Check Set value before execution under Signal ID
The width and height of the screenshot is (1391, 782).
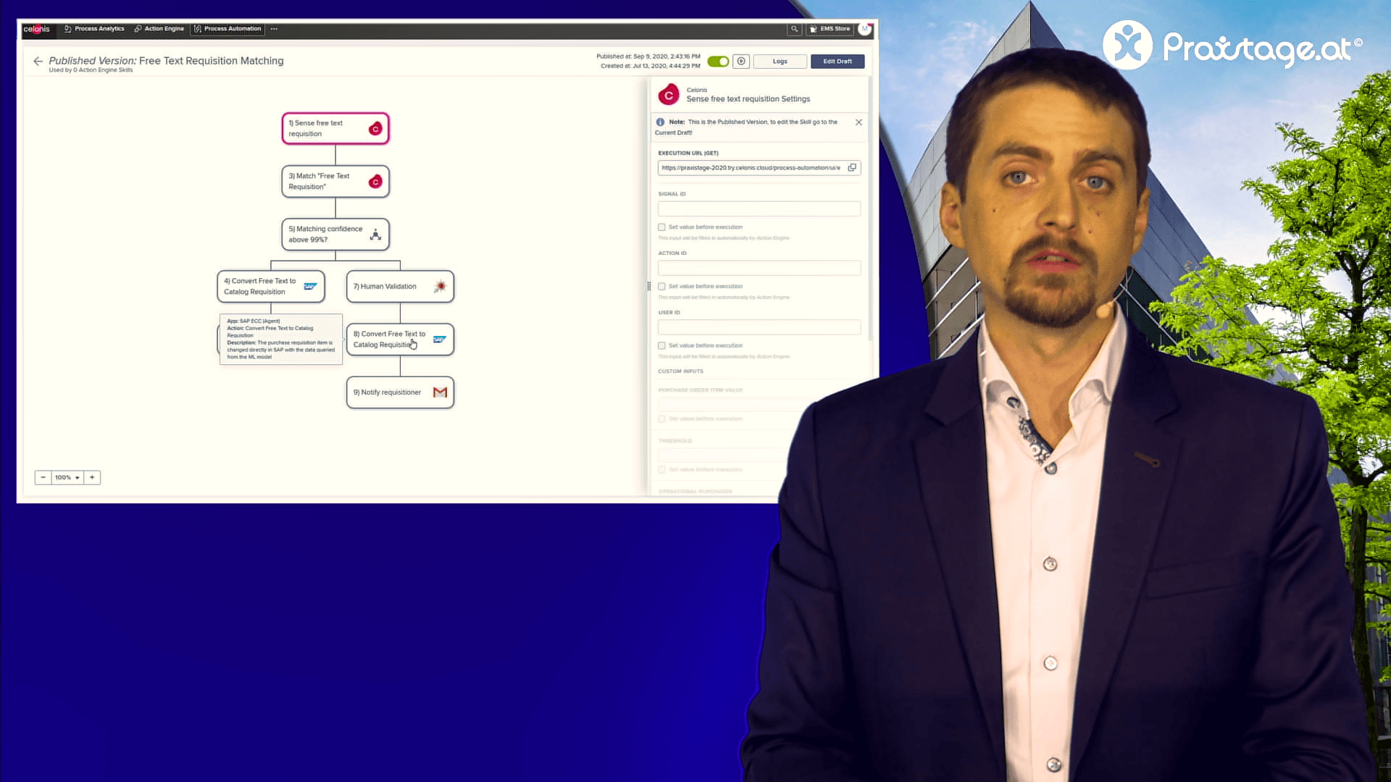point(661,227)
